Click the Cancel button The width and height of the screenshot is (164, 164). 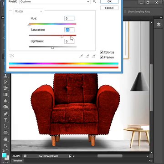109,8
